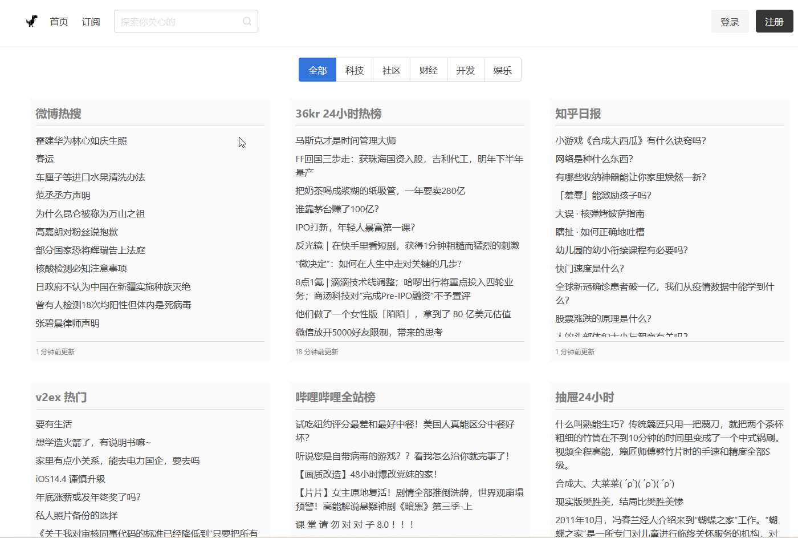Click the 注册 button
Viewport: 798px width, 538px height.
coord(774,22)
